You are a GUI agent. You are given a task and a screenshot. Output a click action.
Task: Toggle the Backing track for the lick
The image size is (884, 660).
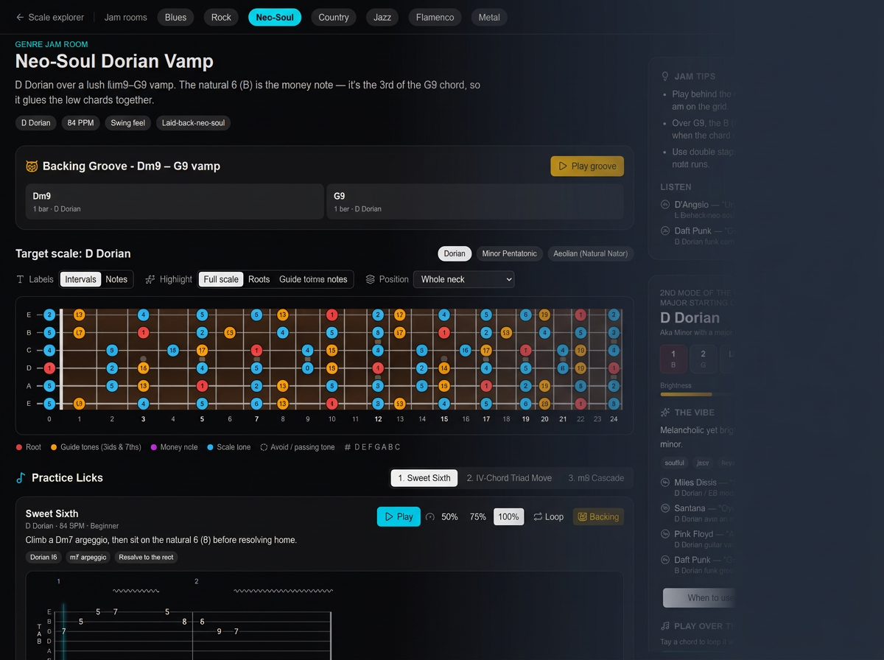tap(598, 517)
